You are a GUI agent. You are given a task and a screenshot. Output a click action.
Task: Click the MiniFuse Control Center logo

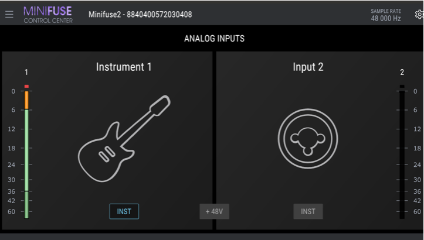tap(48, 15)
